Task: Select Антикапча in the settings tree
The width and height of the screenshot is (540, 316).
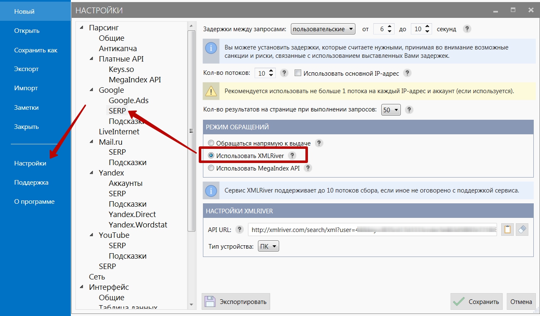Action: 118,49
